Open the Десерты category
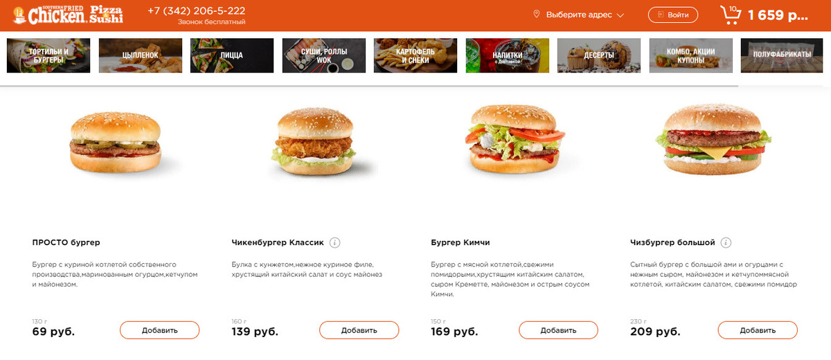 point(599,55)
